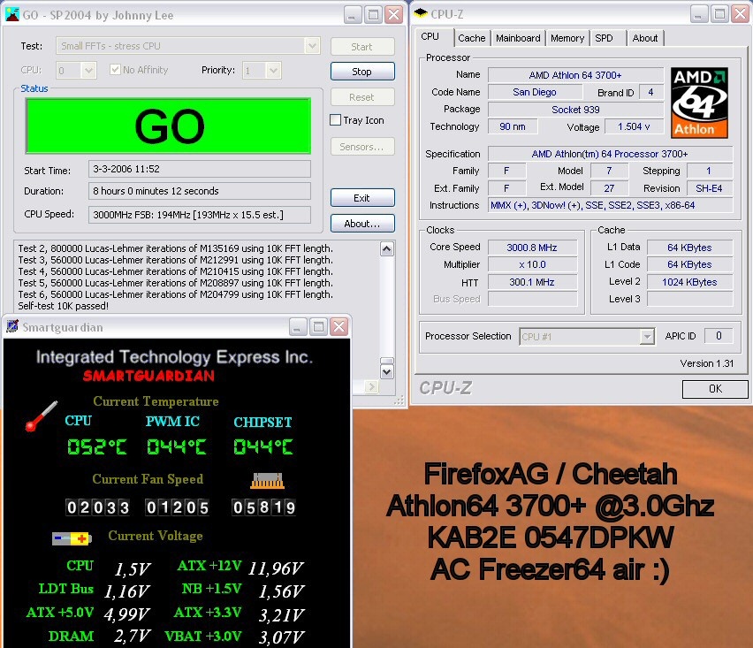This screenshot has height=648, width=753.
Task: Toggle the Tray Icon checkbox
Action: (x=336, y=120)
